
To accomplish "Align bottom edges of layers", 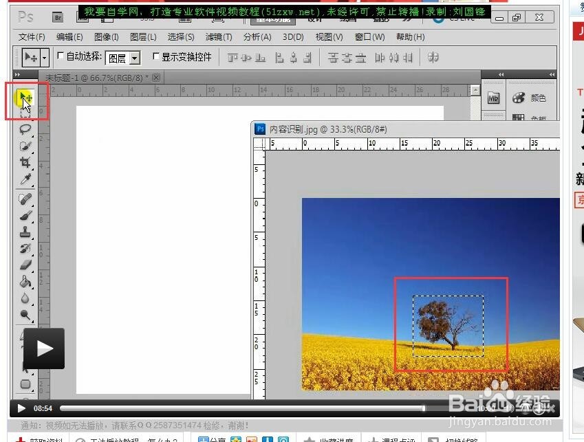I will 260,58.
